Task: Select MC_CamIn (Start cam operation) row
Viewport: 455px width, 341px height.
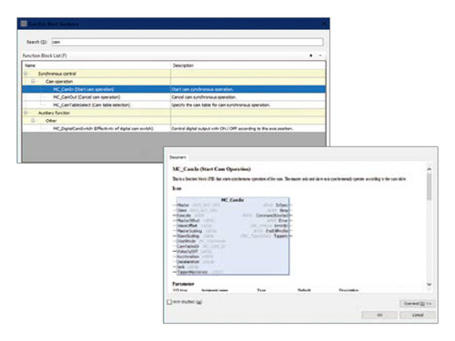Action: 174,89
